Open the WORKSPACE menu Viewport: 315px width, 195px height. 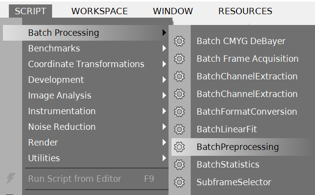click(x=99, y=11)
